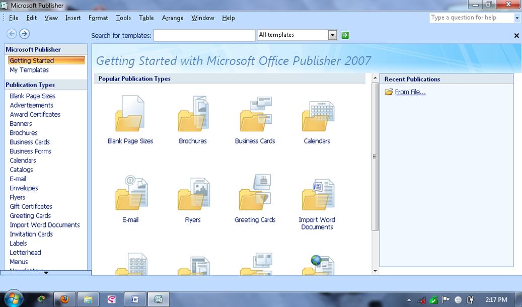Screen dimensions: 522x307
Task: Open the Import Word Documents folder icon
Action: point(318,194)
